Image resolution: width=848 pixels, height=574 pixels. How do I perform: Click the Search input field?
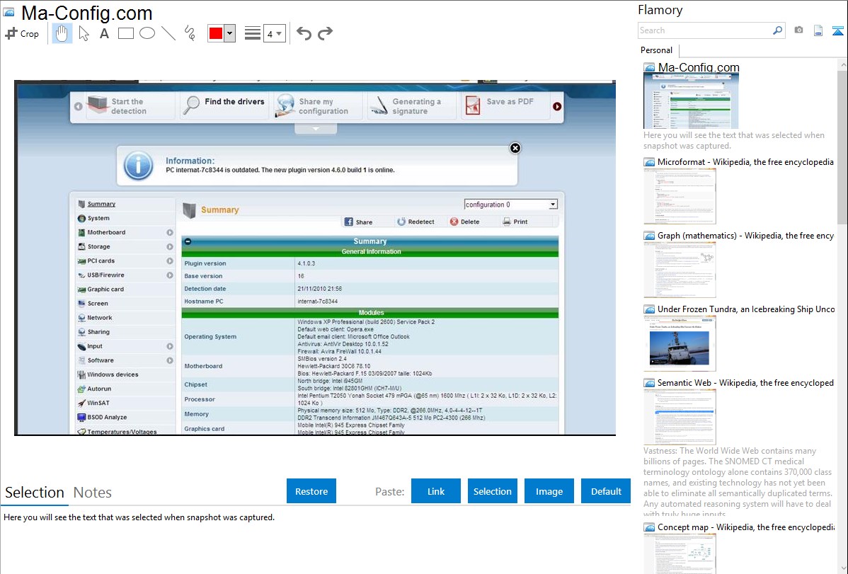pyautogui.click(x=704, y=30)
